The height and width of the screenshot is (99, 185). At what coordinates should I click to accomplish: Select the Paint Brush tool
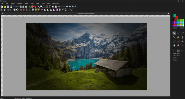[174, 41]
